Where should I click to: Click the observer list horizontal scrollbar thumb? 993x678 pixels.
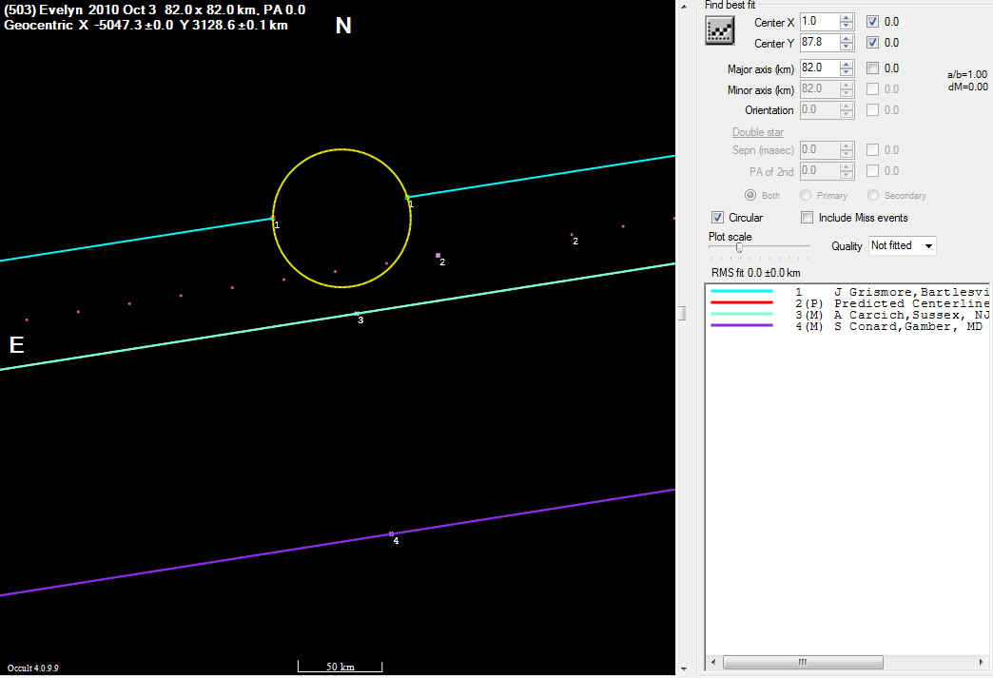[803, 662]
